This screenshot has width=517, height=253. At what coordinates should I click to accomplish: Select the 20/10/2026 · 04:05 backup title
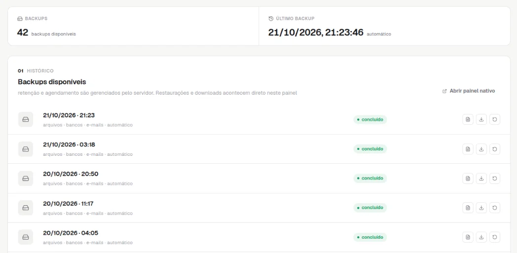[x=71, y=233]
